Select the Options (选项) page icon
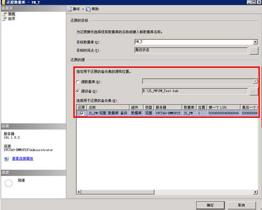Image resolution: width=262 pixels, height=210 pixels. (4, 19)
